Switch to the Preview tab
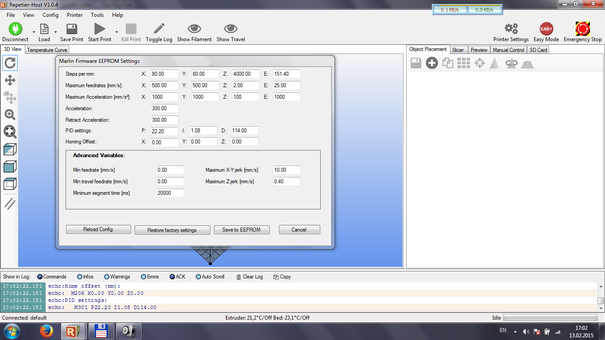 tap(479, 50)
